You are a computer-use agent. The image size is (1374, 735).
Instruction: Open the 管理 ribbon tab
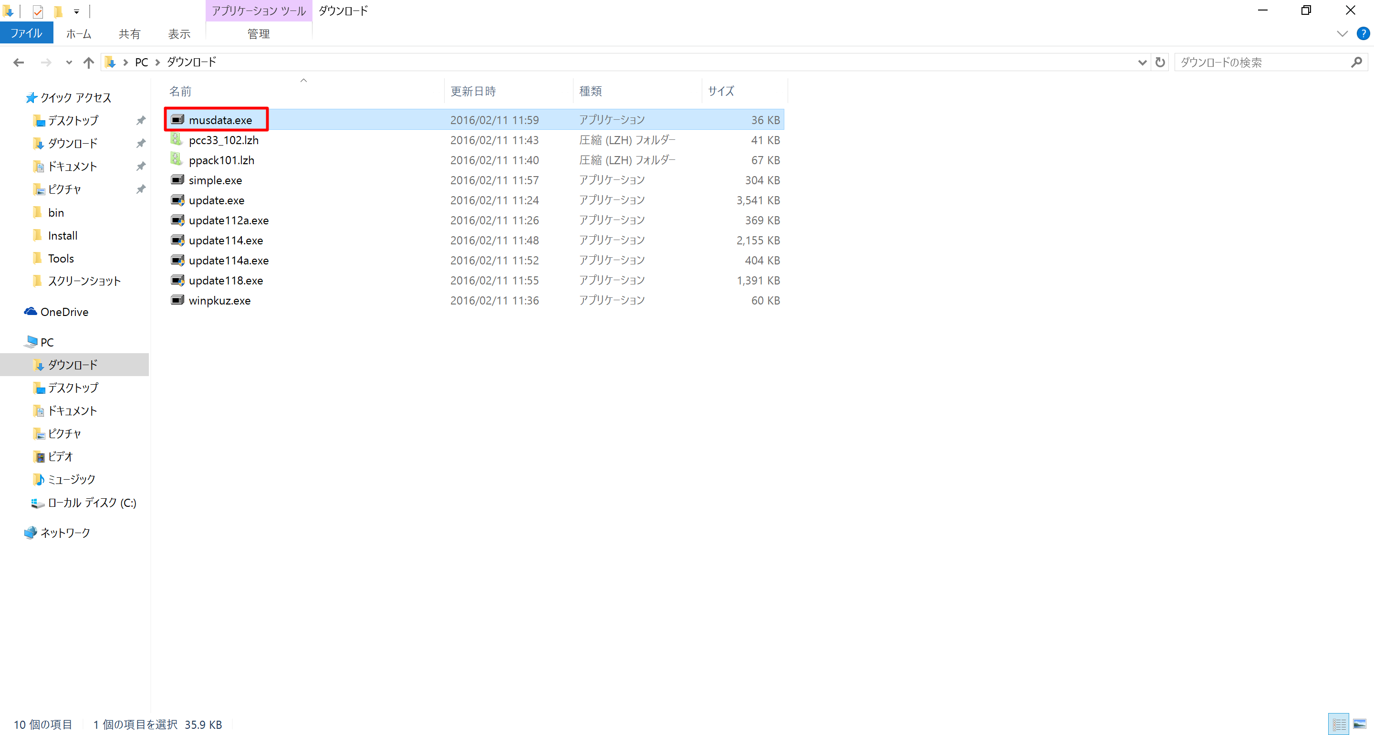point(259,33)
